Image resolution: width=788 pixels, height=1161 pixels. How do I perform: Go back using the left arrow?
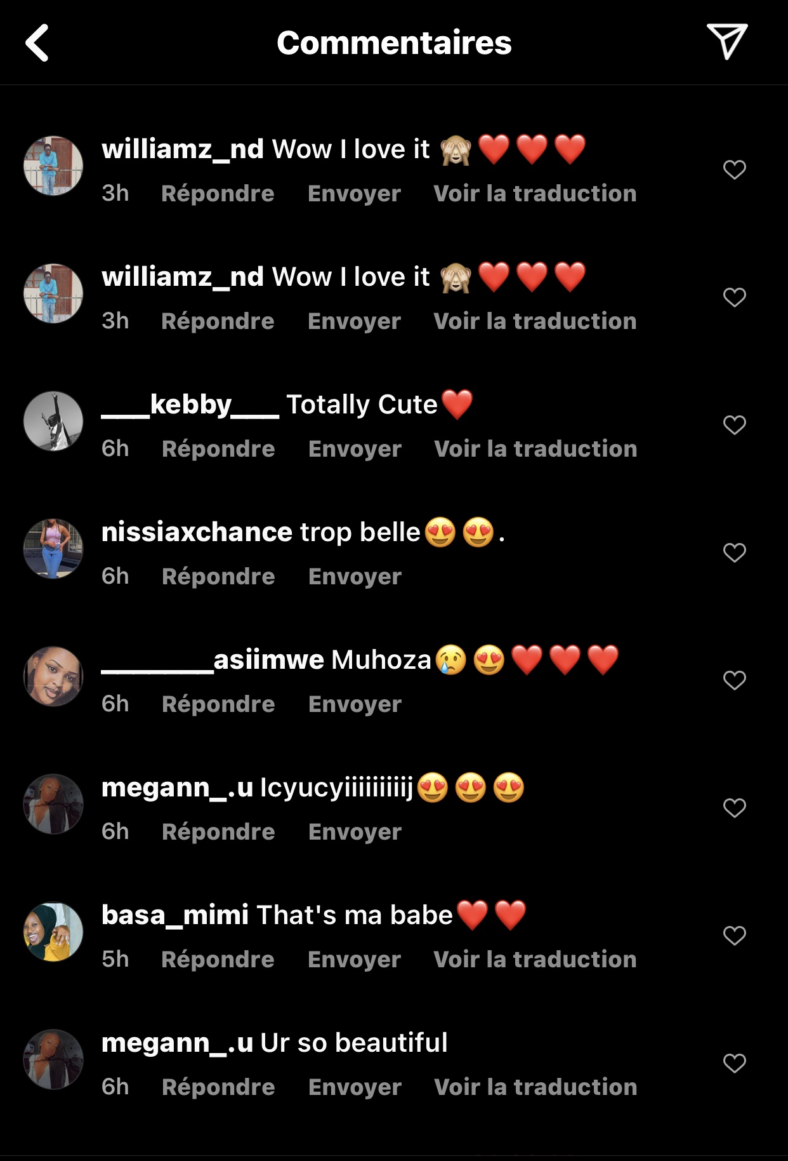coord(37,43)
